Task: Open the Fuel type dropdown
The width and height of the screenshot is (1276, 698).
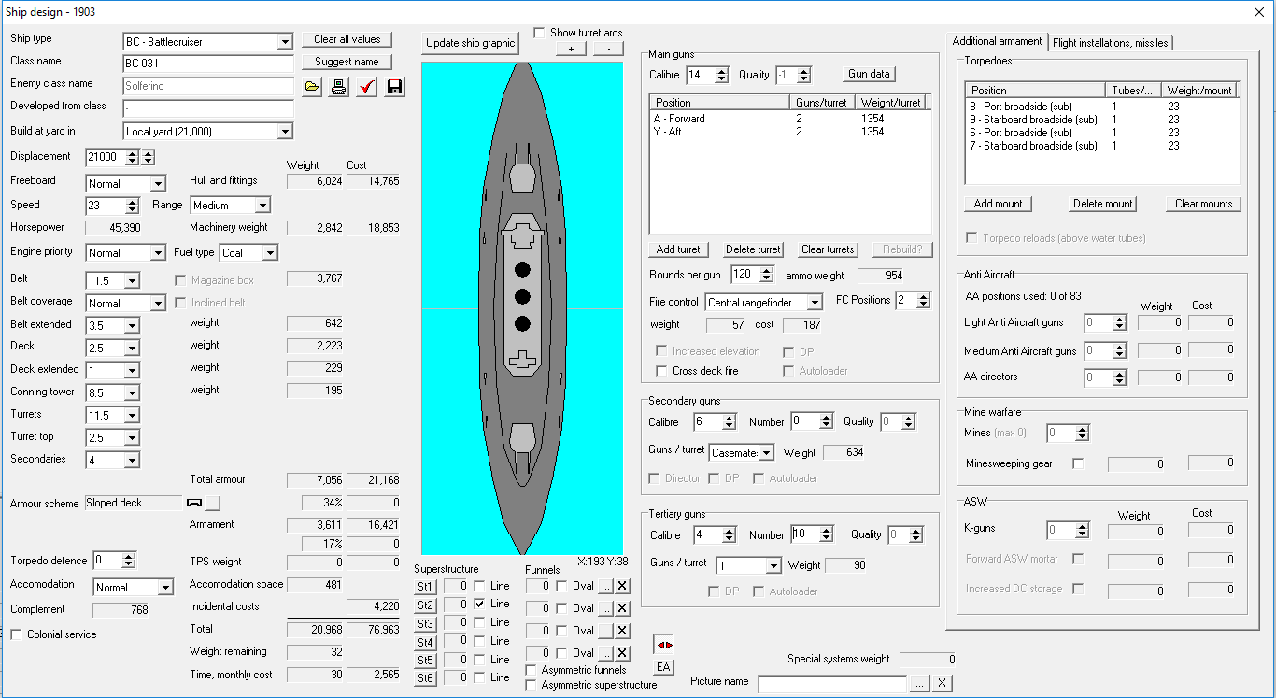Action: point(270,253)
